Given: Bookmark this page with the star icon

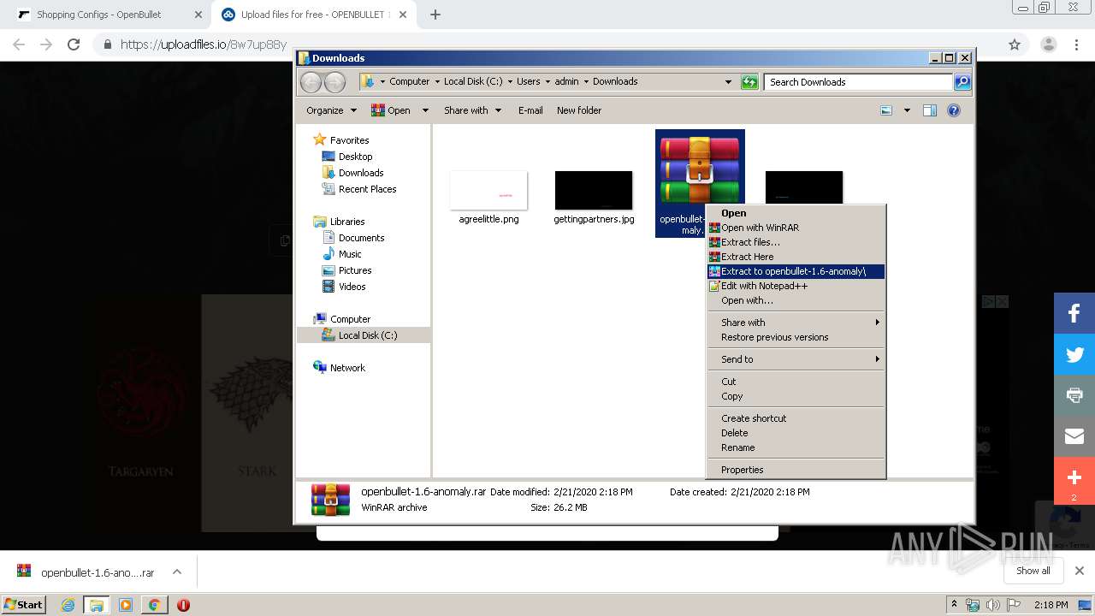Looking at the screenshot, I should click(x=1015, y=44).
